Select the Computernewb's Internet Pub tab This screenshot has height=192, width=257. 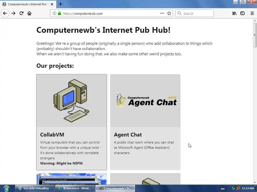(x=28, y=4)
